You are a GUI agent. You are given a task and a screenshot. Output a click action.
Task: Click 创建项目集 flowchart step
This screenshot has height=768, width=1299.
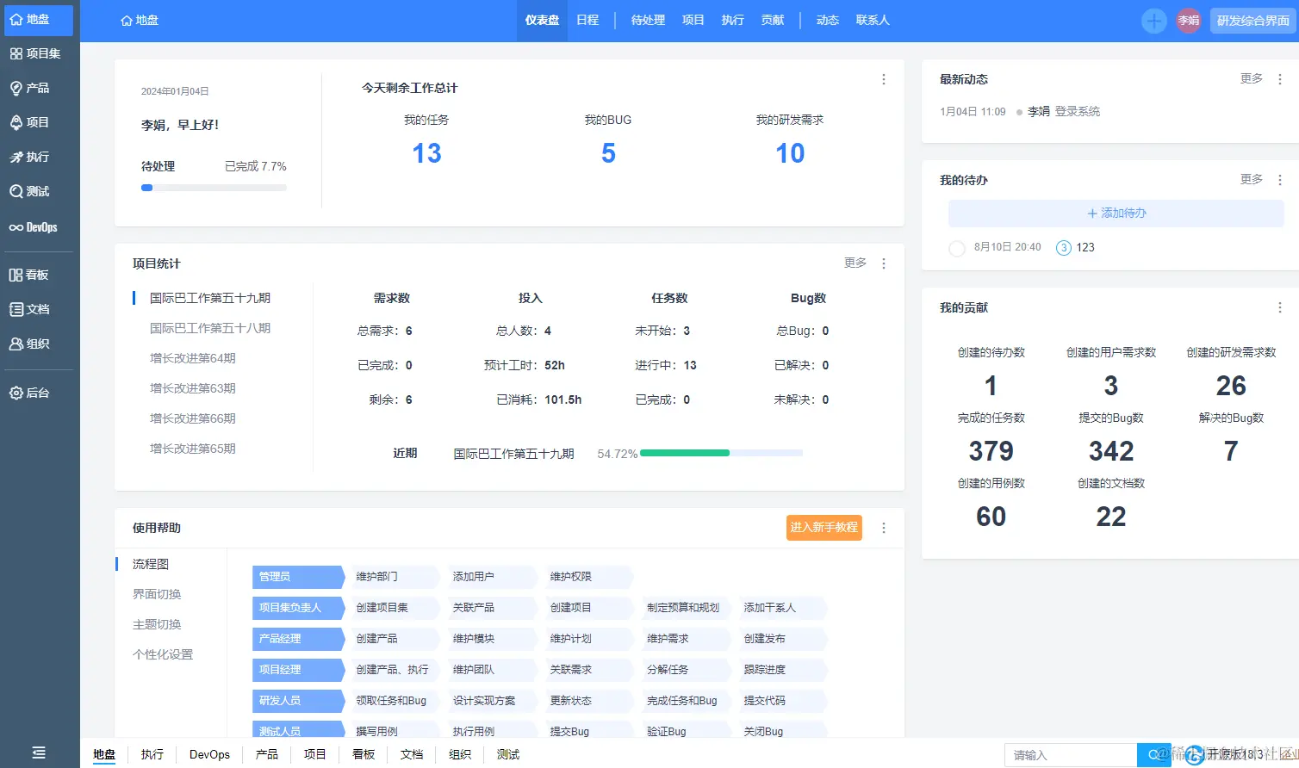click(x=394, y=608)
